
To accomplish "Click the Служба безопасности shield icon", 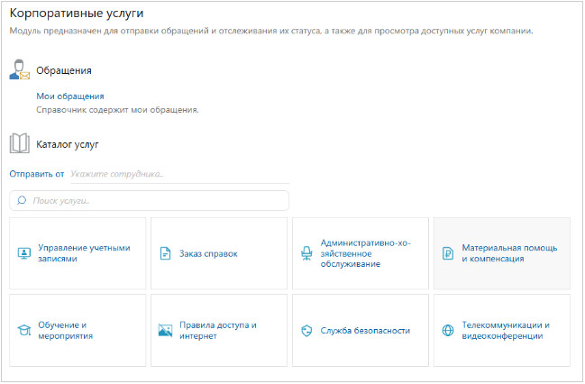I will (306, 330).
